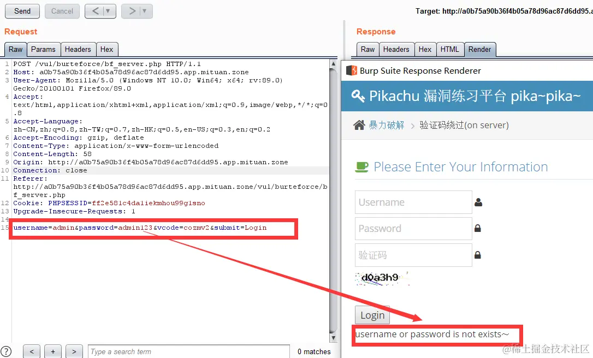The image size is (593, 358).
Task: Click the Content-Type header line
Action: (116, 146)
